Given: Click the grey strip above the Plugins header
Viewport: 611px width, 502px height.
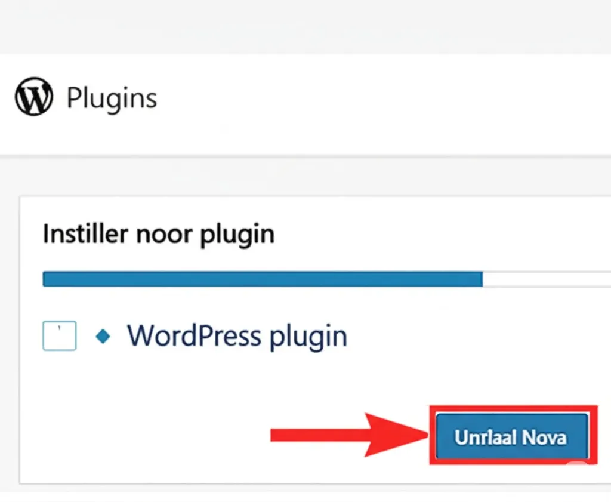Looking at the screenshot, I should (x=305, y=27).
